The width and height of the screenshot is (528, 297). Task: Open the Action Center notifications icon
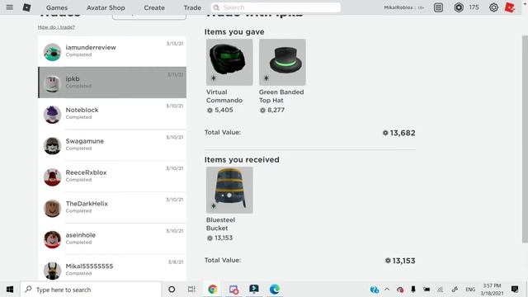515,290
